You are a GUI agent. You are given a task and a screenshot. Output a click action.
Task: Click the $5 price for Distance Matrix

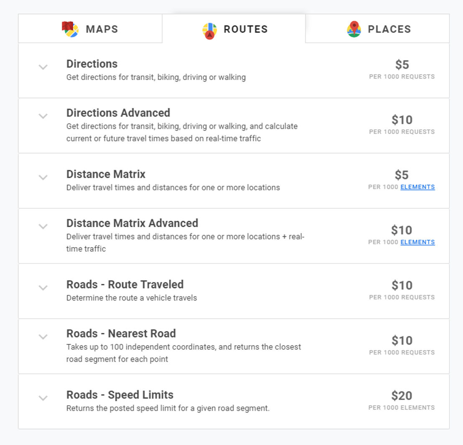pyautogui.click(x=402, y=175)
